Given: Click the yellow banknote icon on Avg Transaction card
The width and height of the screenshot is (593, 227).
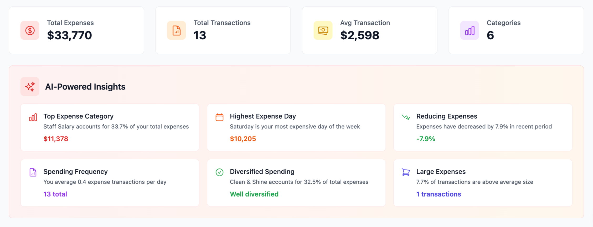Looking at the screenshot, I should click(323, 30).
